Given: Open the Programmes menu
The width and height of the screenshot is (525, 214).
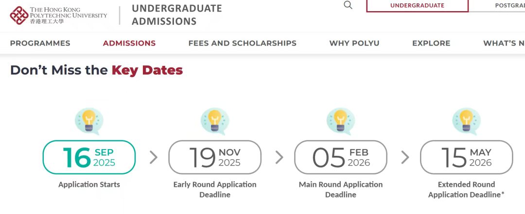Looking at the screenshot, I should point(40,43).
